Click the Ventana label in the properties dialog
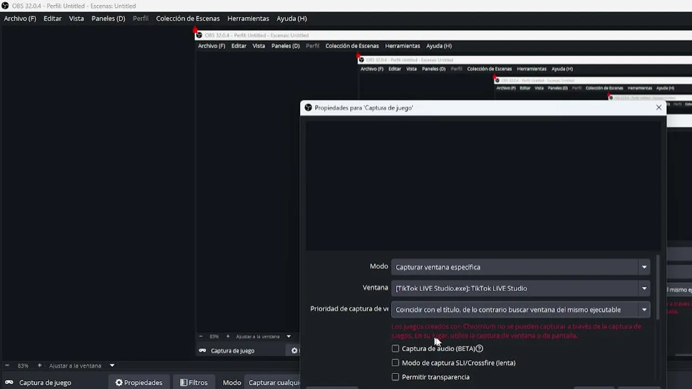 pyautogui.click(x=375, y=288)
